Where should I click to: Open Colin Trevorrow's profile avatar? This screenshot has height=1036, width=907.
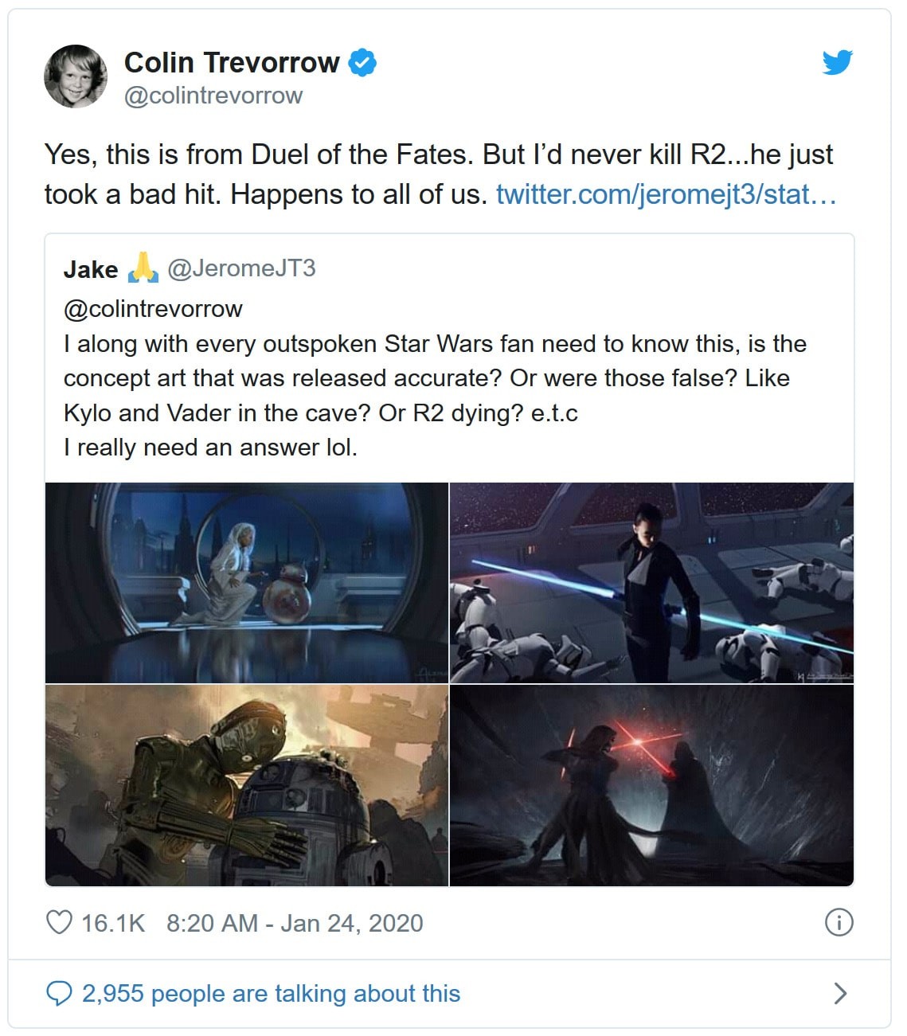pyautogui.click(x=76, y=76)
